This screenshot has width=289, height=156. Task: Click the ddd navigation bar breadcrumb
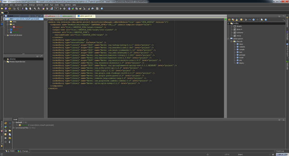click(5, 13)
